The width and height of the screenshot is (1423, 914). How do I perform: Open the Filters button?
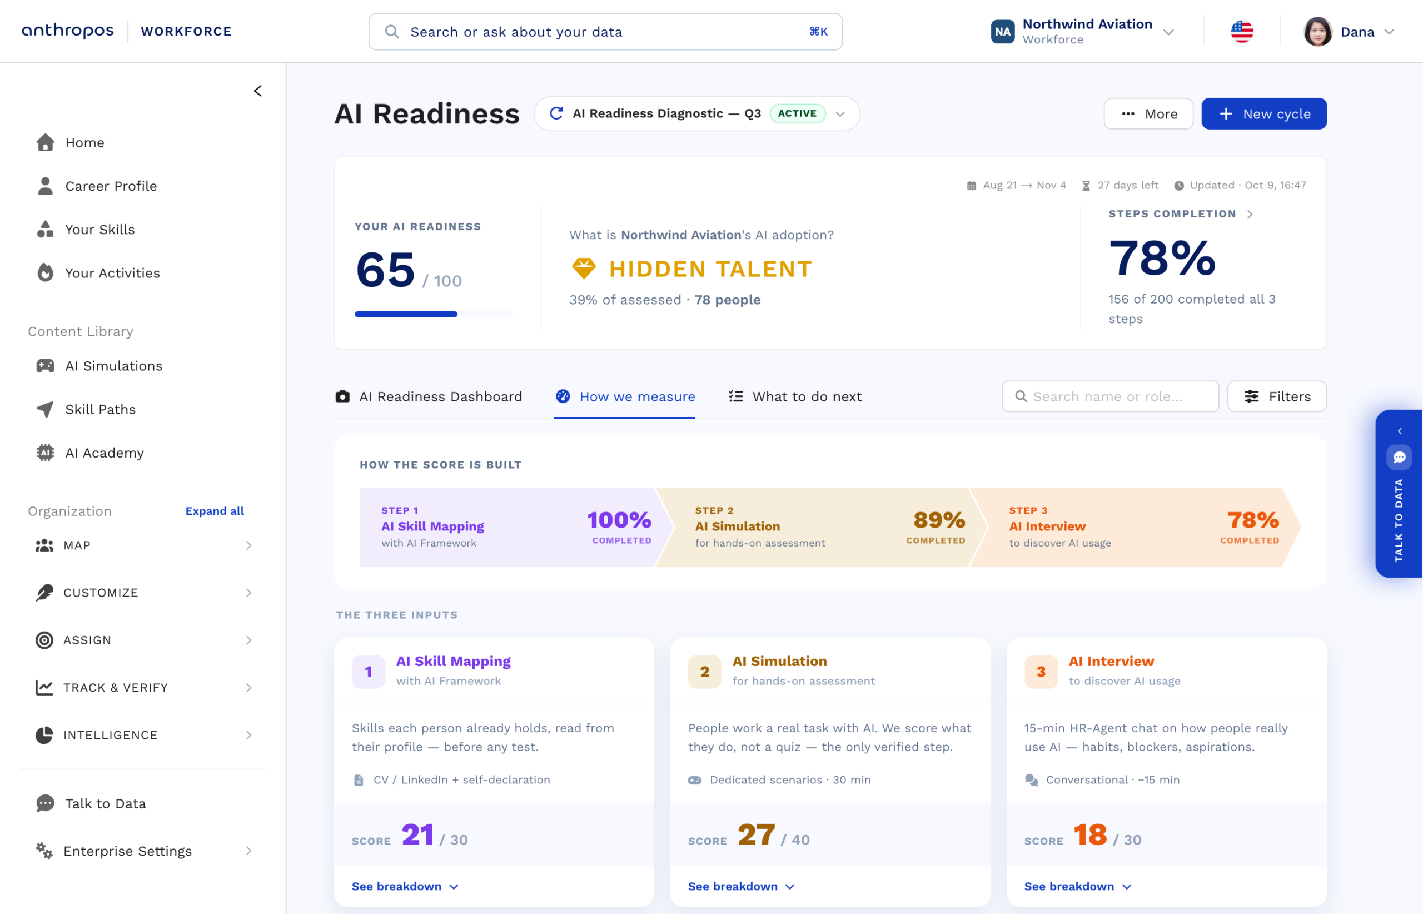tap(1276, 396)
